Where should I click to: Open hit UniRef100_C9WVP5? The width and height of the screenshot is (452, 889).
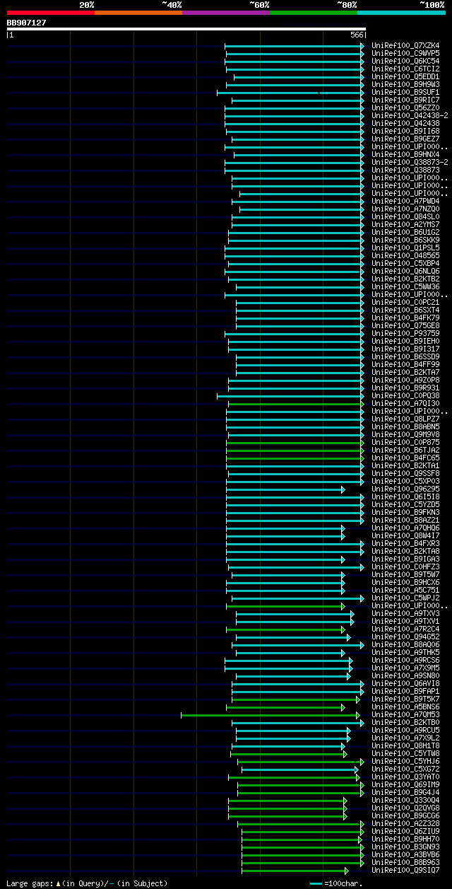pyautogui.click(x=405, y=54)
